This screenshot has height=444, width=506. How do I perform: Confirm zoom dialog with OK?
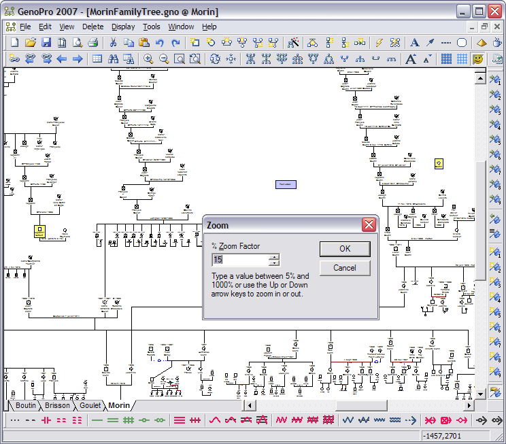[345, 249]
